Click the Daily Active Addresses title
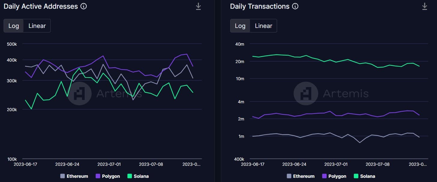437x182 pixels. click(41, 6)
